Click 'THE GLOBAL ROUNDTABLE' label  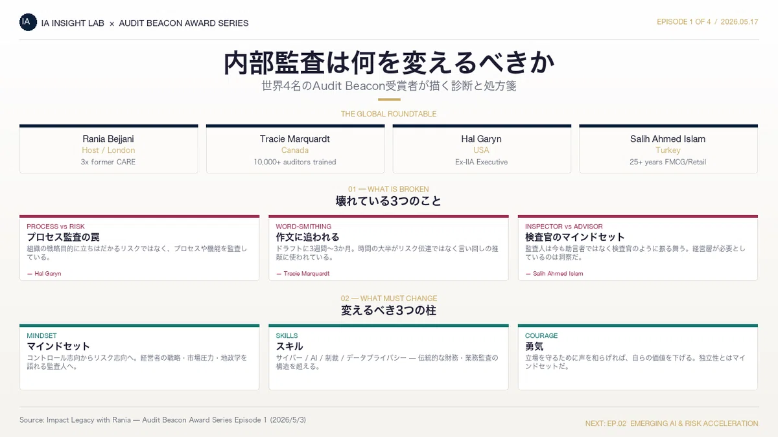[389, 114]
